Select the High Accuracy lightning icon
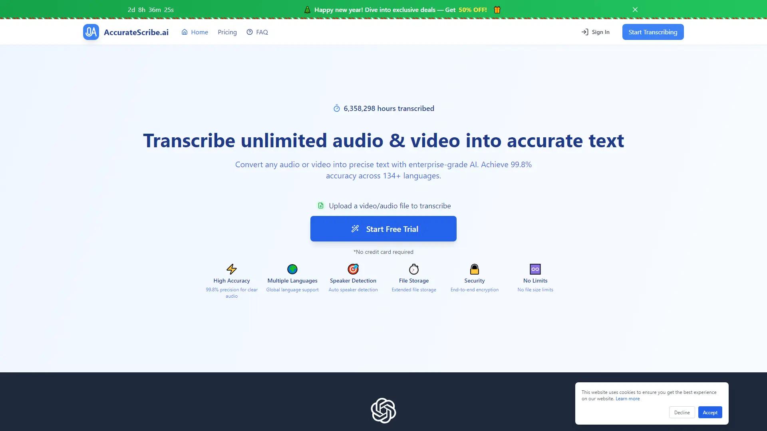The image size is (767, 431). pos(231,269)
